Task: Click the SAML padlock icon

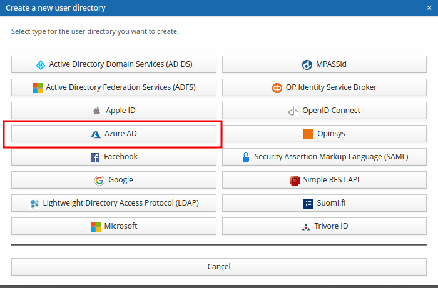Action: (246, 157)
